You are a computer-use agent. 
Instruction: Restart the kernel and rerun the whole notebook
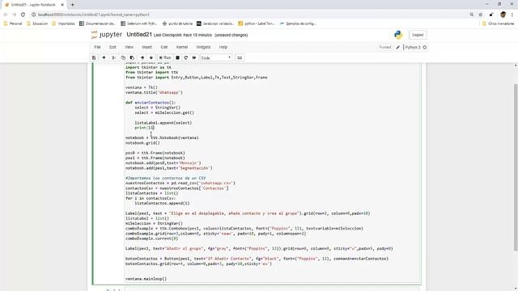[194, 57]
